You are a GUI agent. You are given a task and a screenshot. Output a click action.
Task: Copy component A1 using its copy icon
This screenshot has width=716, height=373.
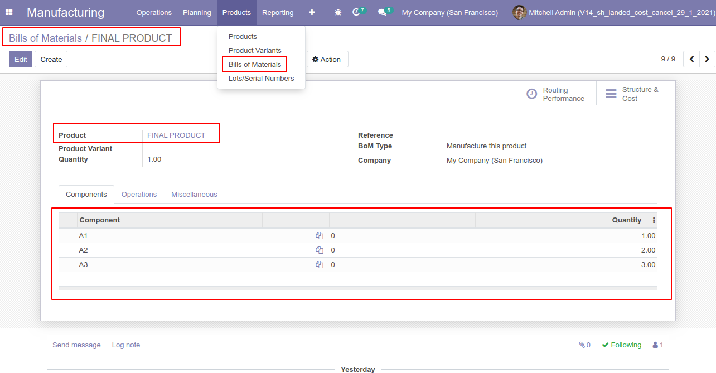320,236
